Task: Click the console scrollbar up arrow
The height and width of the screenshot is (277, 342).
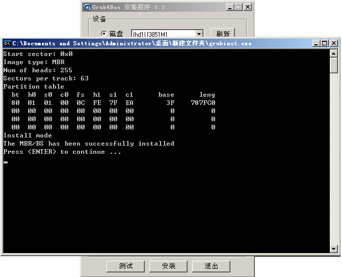Action: [x=334, y=53]
